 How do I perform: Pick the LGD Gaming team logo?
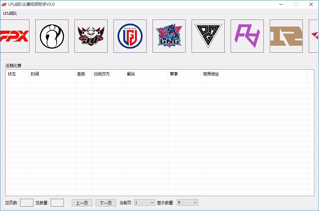click(x=130, y=36)
